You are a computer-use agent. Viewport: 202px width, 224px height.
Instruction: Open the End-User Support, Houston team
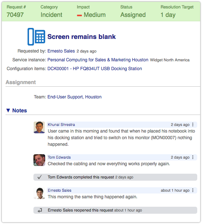click(75, 97)
